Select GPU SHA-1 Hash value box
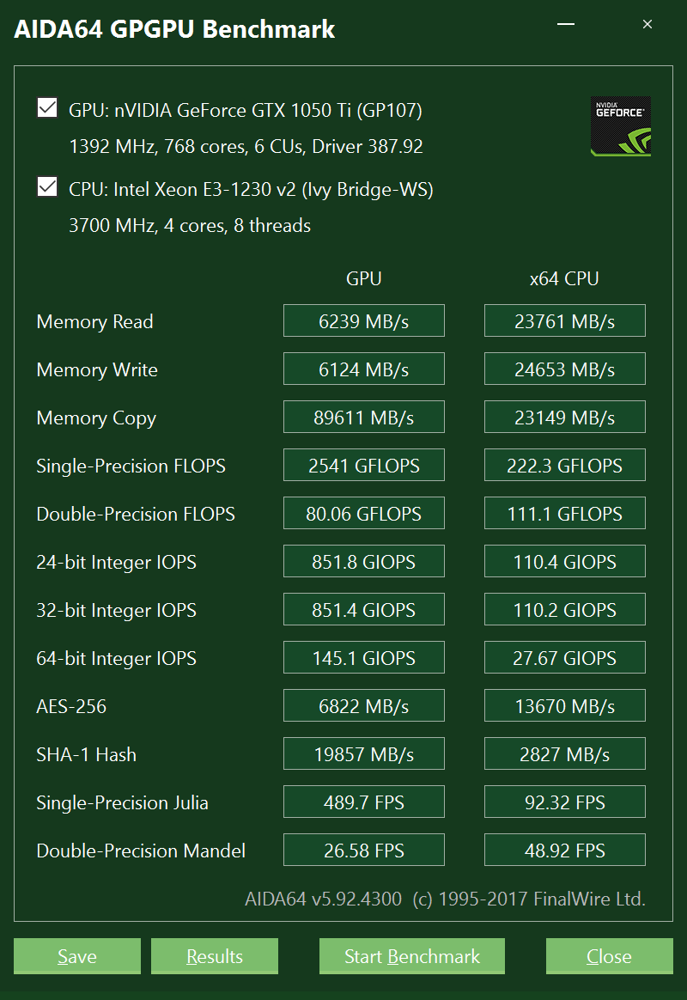The width and height of the screenshot is (687, 1000). tap(364, 754)
